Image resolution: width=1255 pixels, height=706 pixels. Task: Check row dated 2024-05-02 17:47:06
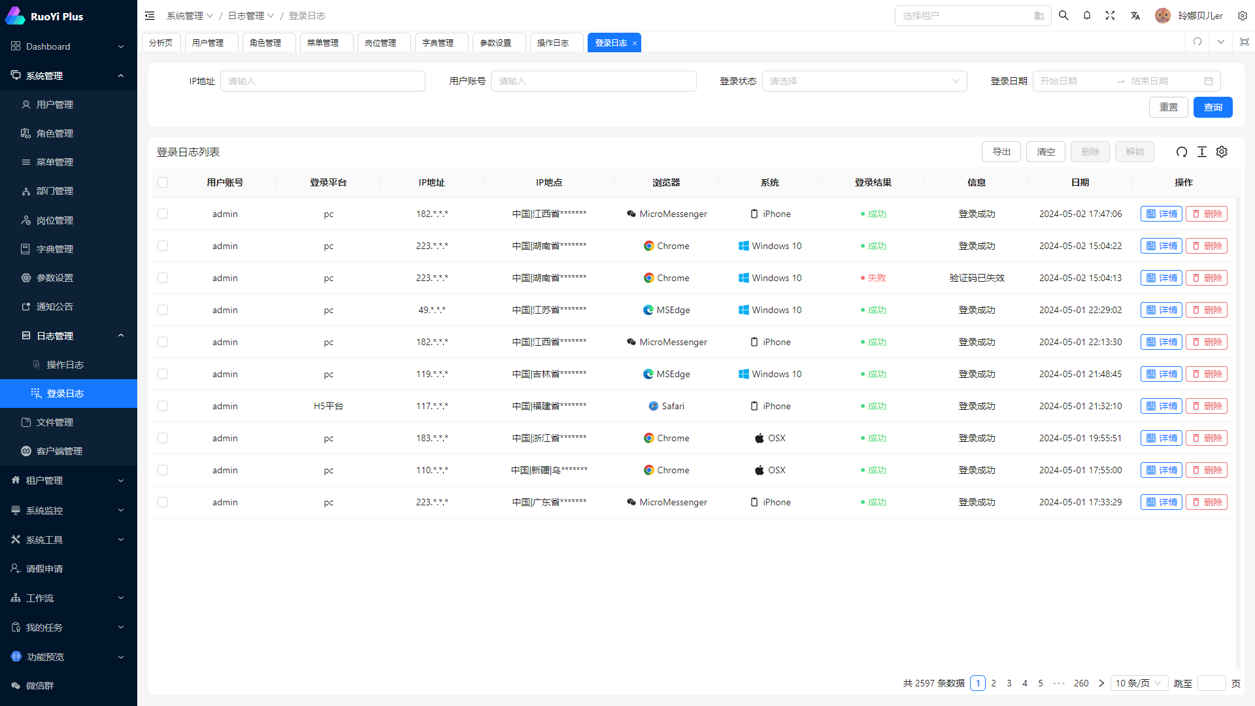163,214
